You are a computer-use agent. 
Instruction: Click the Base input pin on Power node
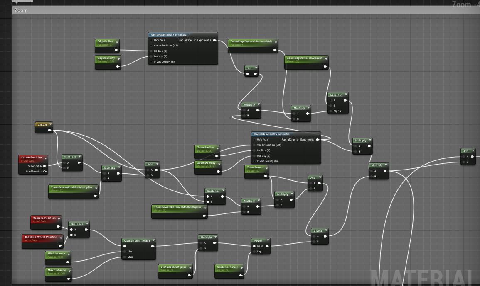coord(254,246)
